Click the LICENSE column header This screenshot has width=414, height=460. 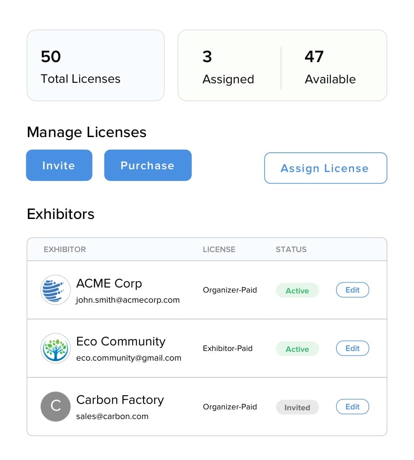(x=219, y=249)
